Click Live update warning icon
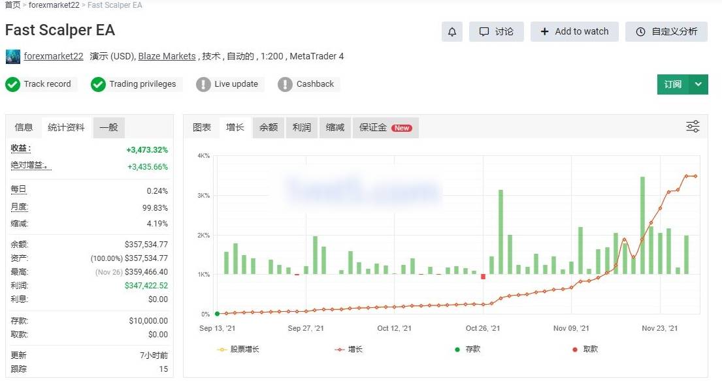 203,85
